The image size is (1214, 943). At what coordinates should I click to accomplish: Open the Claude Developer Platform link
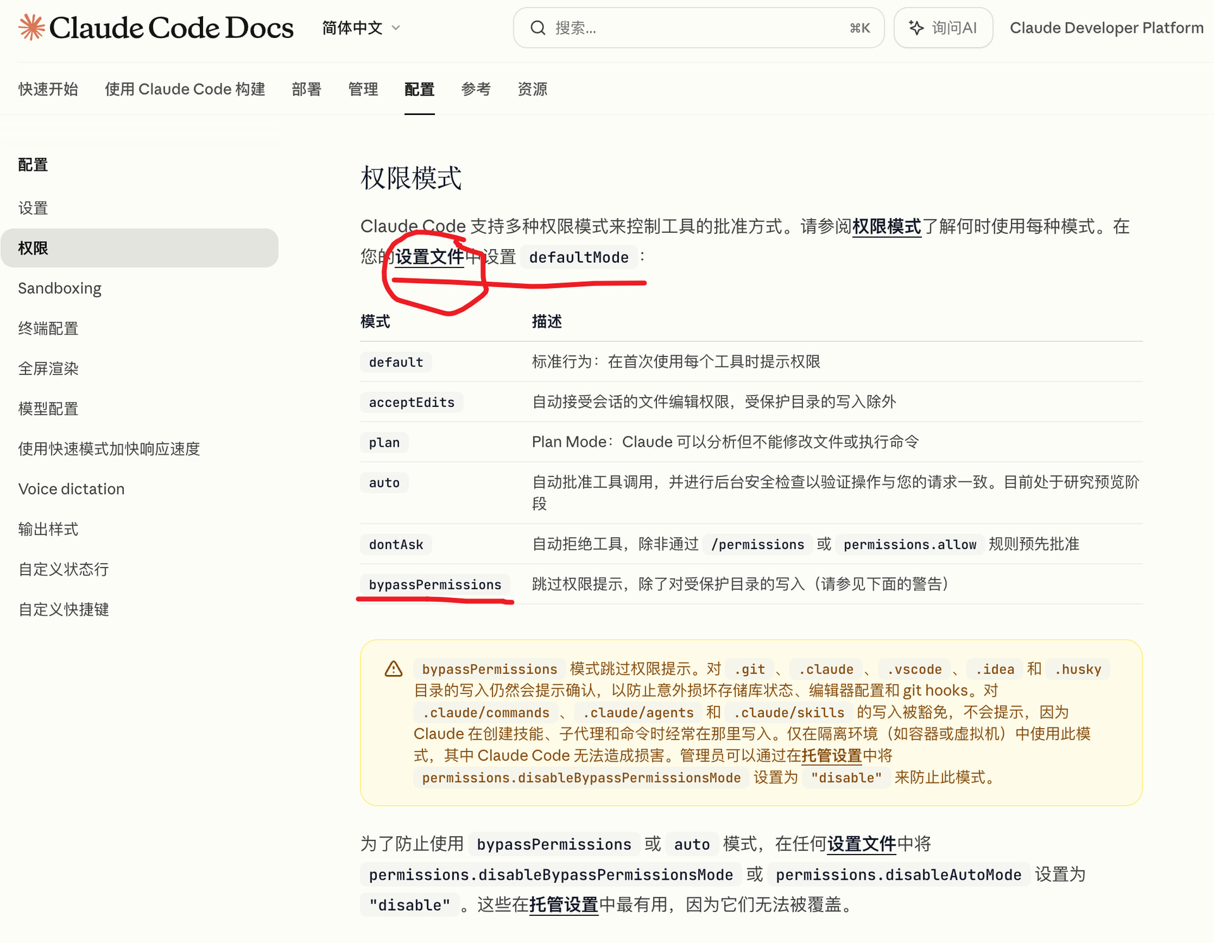(x=1106, y=28)
